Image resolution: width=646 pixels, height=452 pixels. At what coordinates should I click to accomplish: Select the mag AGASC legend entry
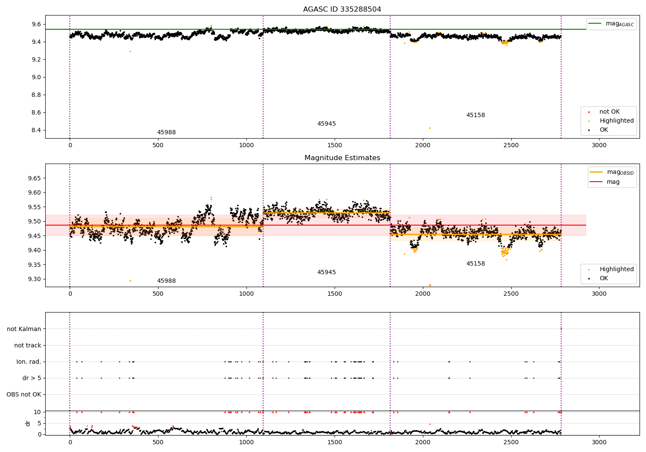[x=611, y=24]
